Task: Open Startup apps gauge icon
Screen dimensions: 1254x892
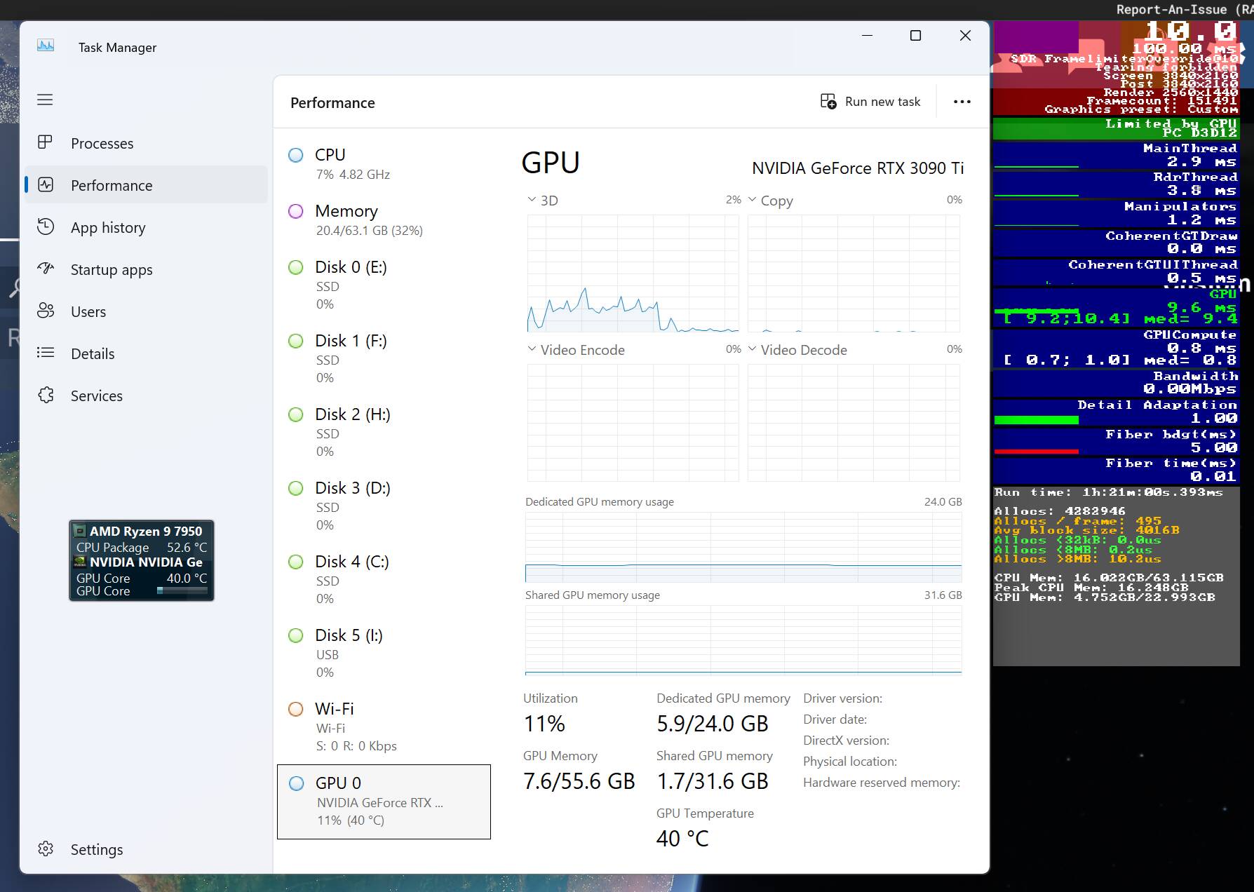Action: pos(45,269)
